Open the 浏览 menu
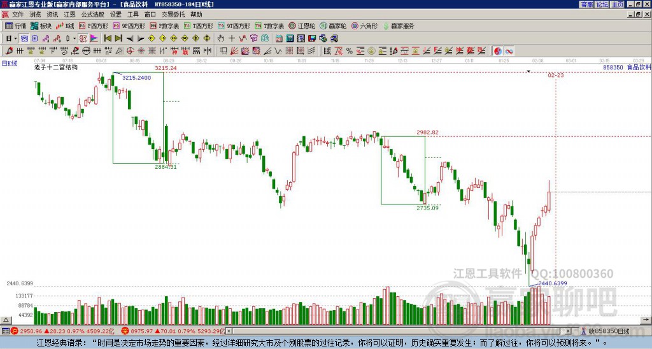This screenshot has height=349, width=652. tap(35, 15)
